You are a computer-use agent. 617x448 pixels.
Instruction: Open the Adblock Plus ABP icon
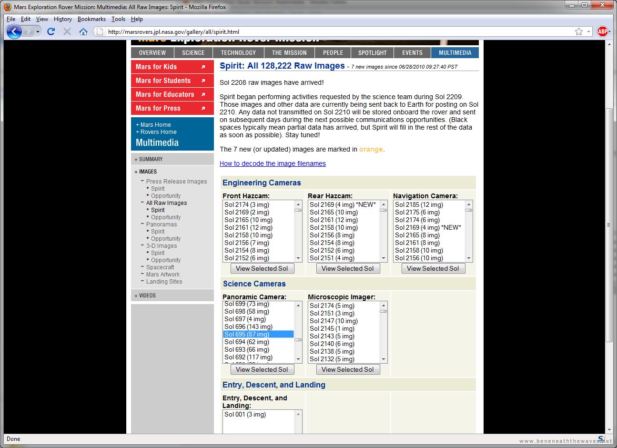602,31
